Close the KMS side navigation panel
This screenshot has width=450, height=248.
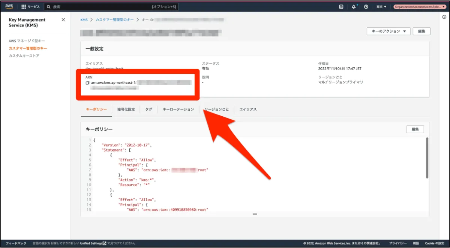tap(63, 20)
